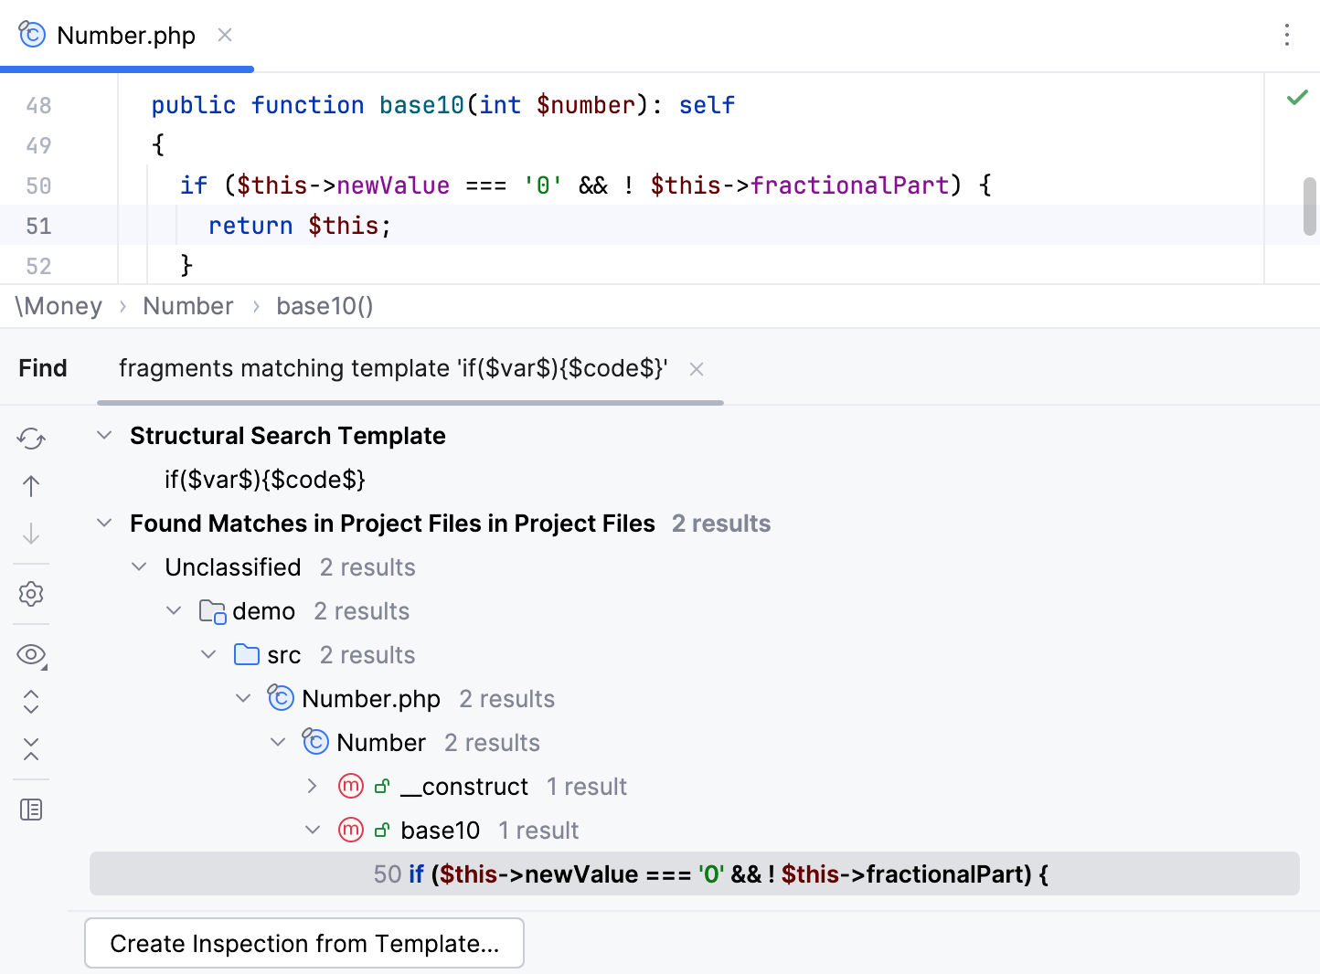Jump to previous occurrence with the up arrow
The width and height of the screenshot is (1320, 974).
tap(30, 485)
